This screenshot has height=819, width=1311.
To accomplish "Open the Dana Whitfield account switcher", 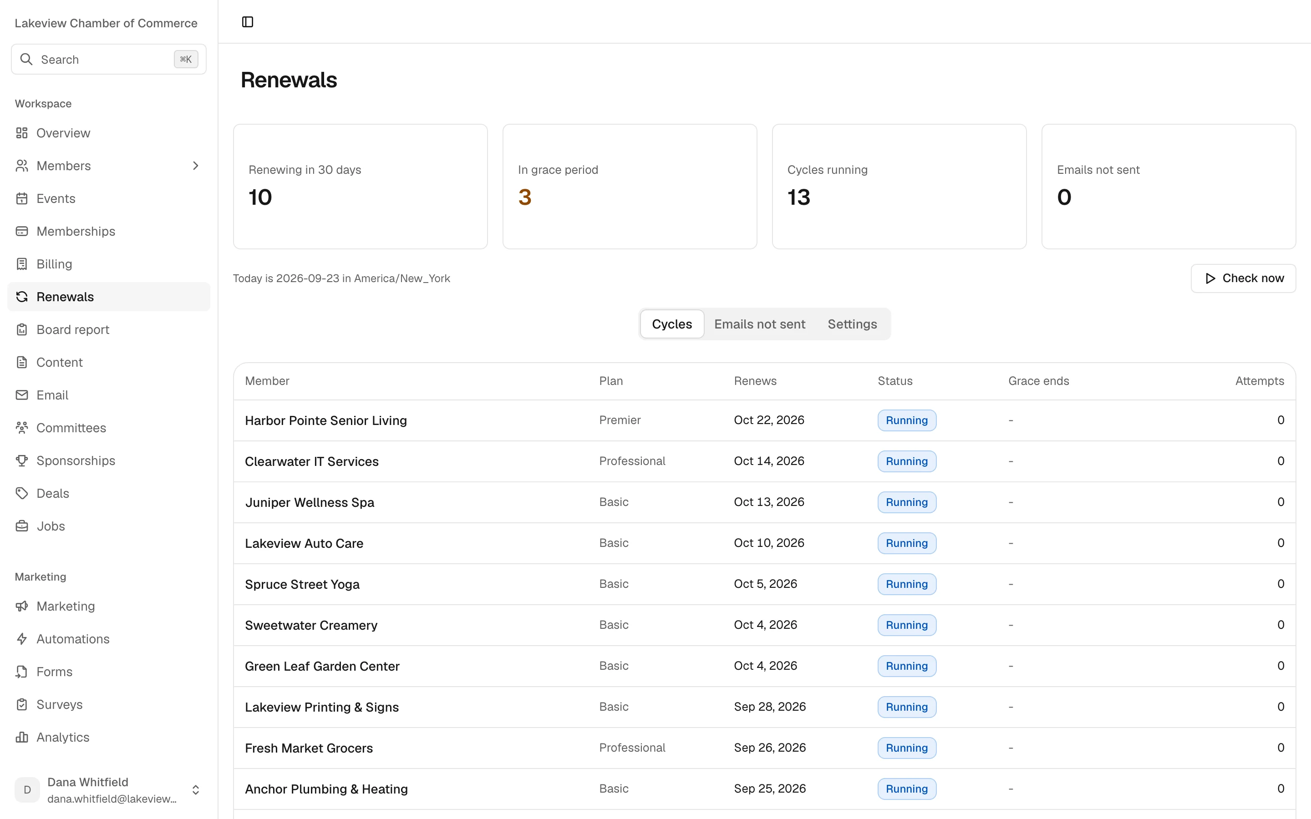I will coord(108,790).
